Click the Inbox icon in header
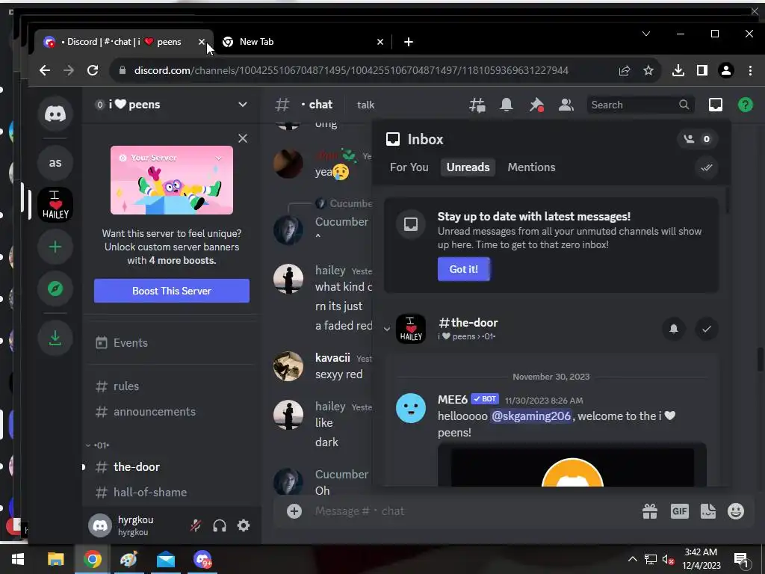Viewport: 765px width, 574px height. (x=715, y=105)
